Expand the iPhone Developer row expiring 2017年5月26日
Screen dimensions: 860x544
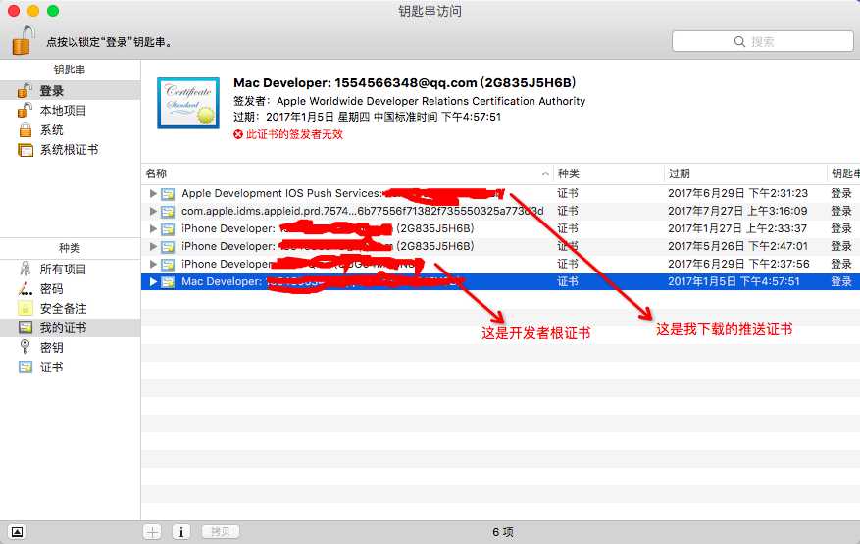[x=153, y=246]
